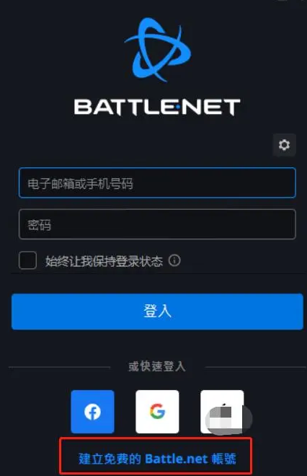Click the 或快速登入 divider text
Image resolution: width=307 pixels, height=476 pixels.
click(157, 366)
